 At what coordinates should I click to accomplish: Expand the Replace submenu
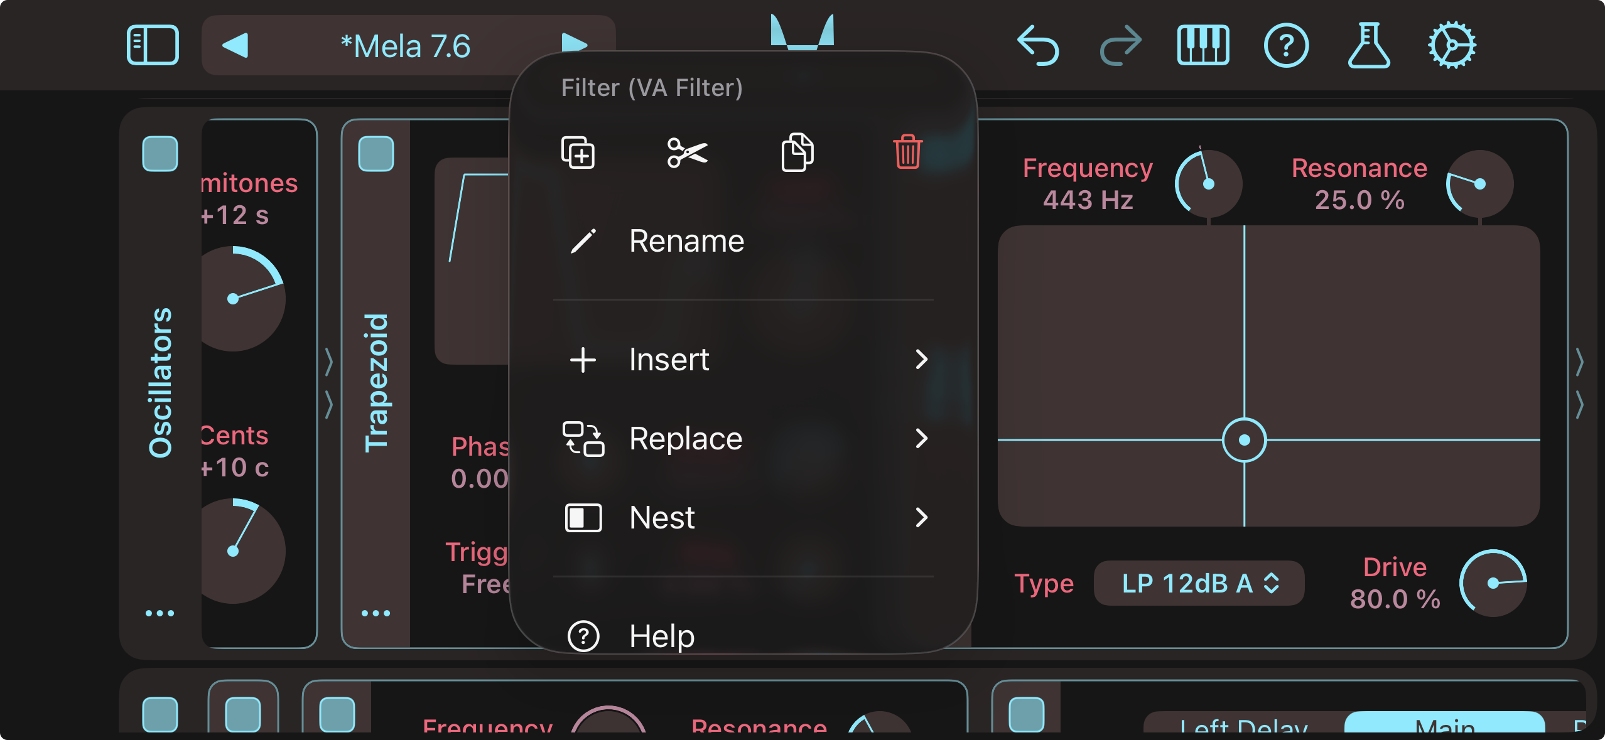[x=741, y=438]
